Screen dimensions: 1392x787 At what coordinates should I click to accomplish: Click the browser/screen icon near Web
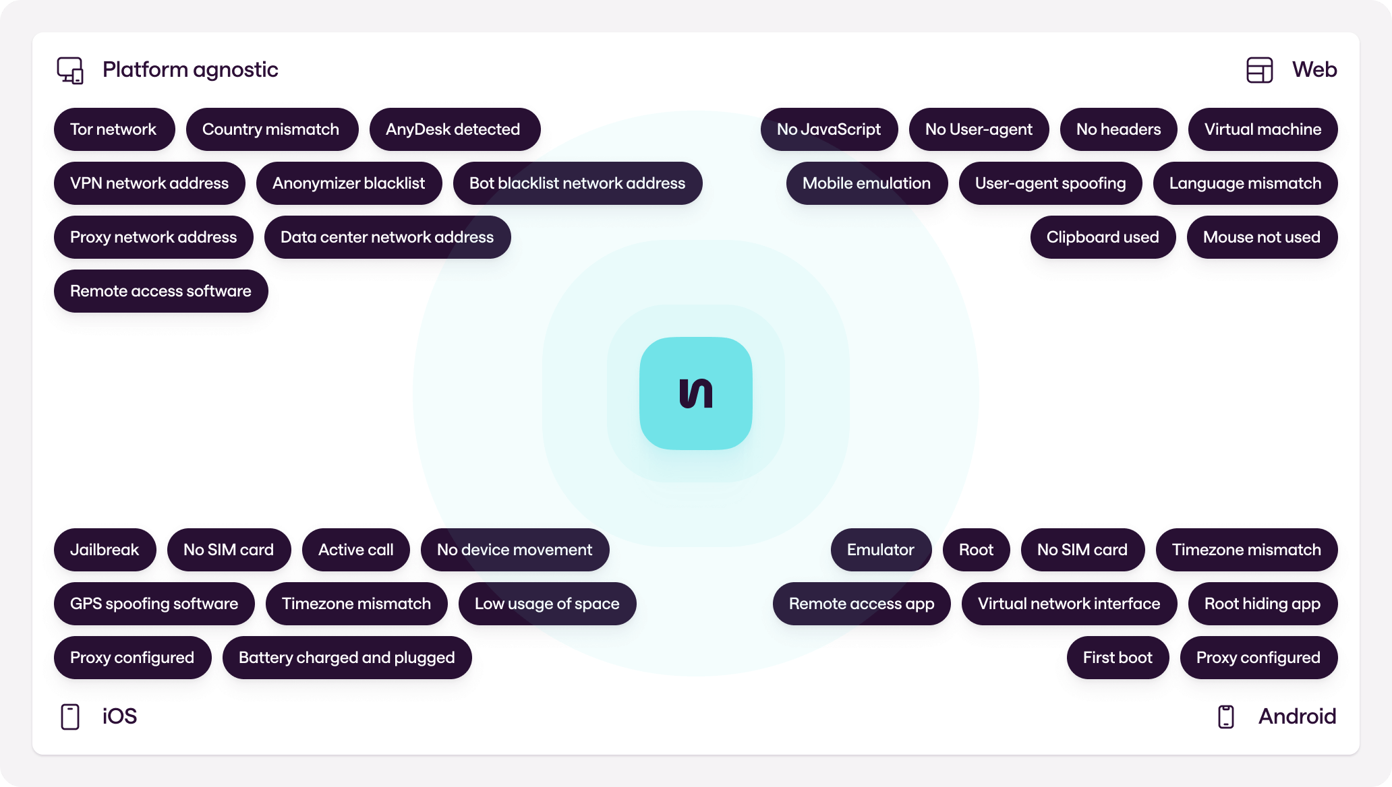tap(1259, 69)
